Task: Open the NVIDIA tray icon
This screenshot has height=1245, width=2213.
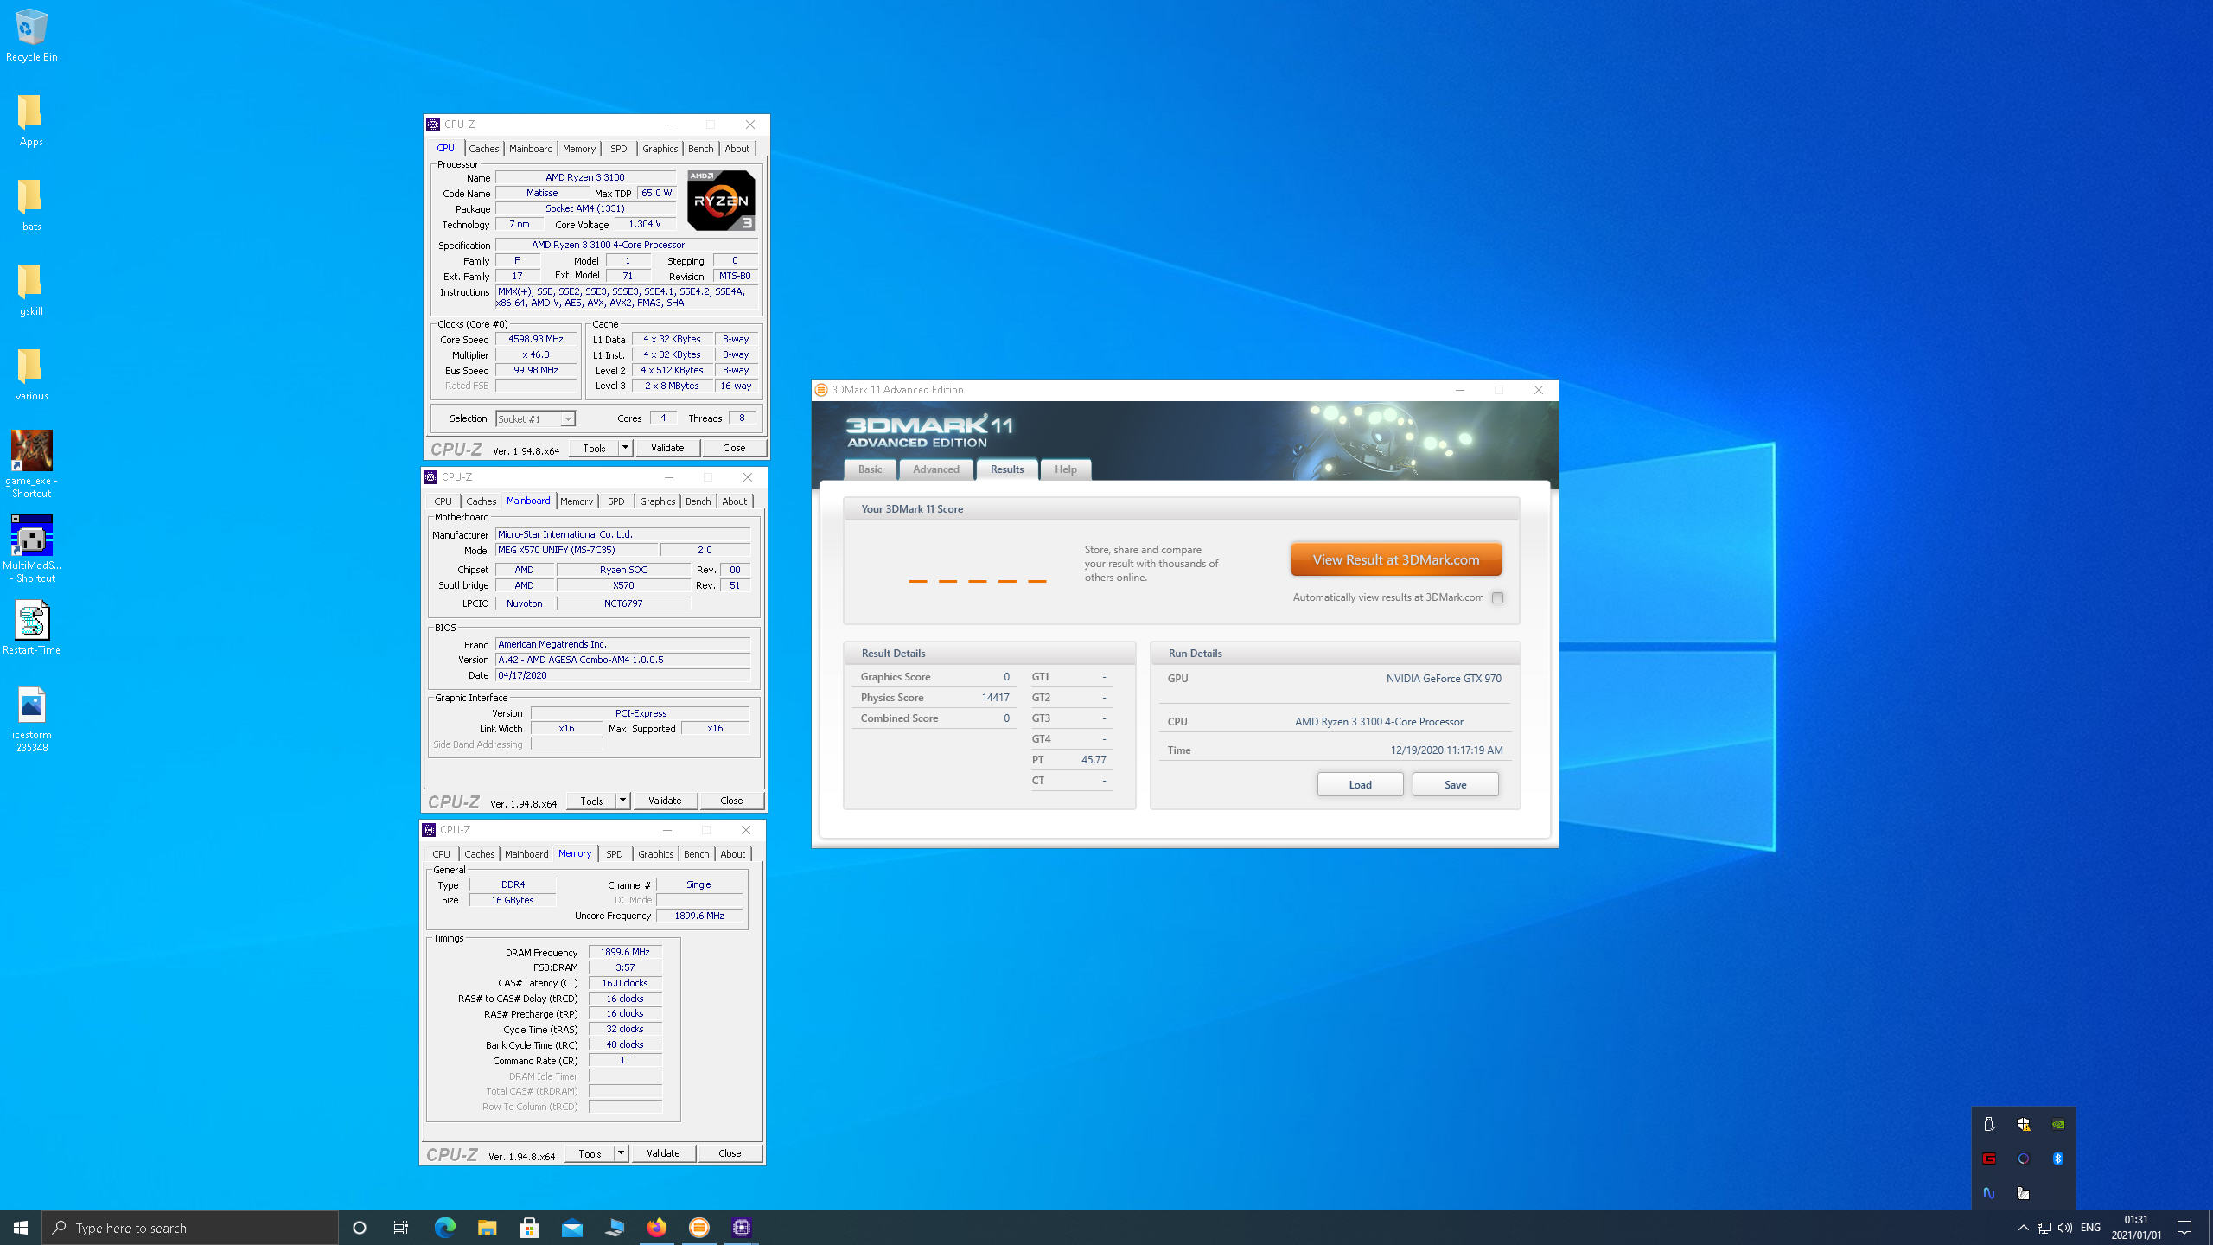Action: [2058, 1124]
